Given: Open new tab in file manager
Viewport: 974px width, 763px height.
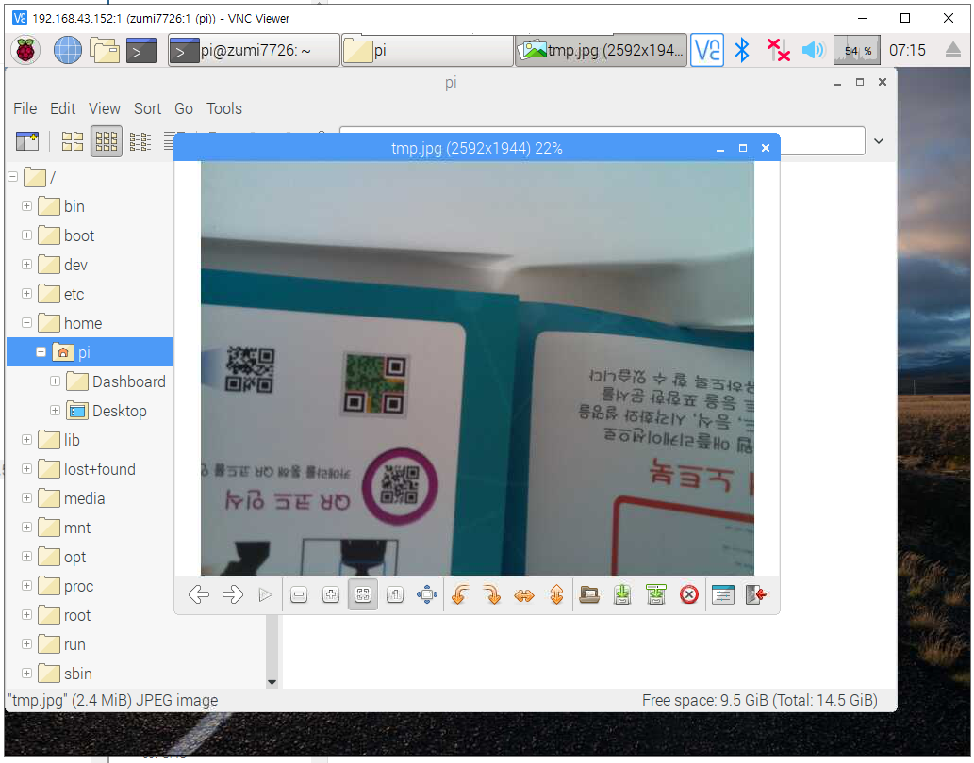Looking at the screenshot, I should [x=27, y=141].
